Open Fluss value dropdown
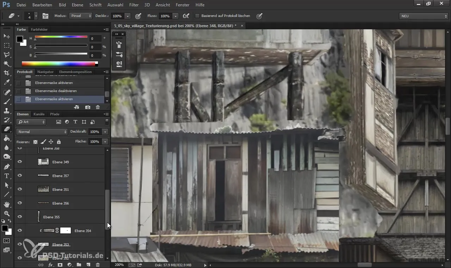The width and height of the screenshot is (451, 268). coord(175,16)
